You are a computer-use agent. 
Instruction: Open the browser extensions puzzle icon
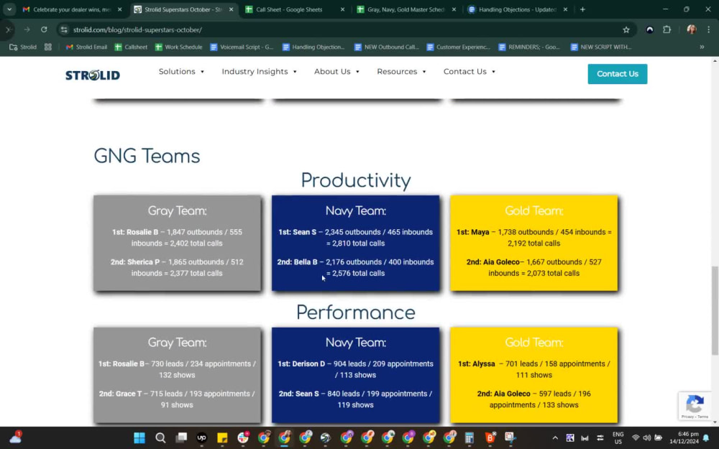coord(667,29)
